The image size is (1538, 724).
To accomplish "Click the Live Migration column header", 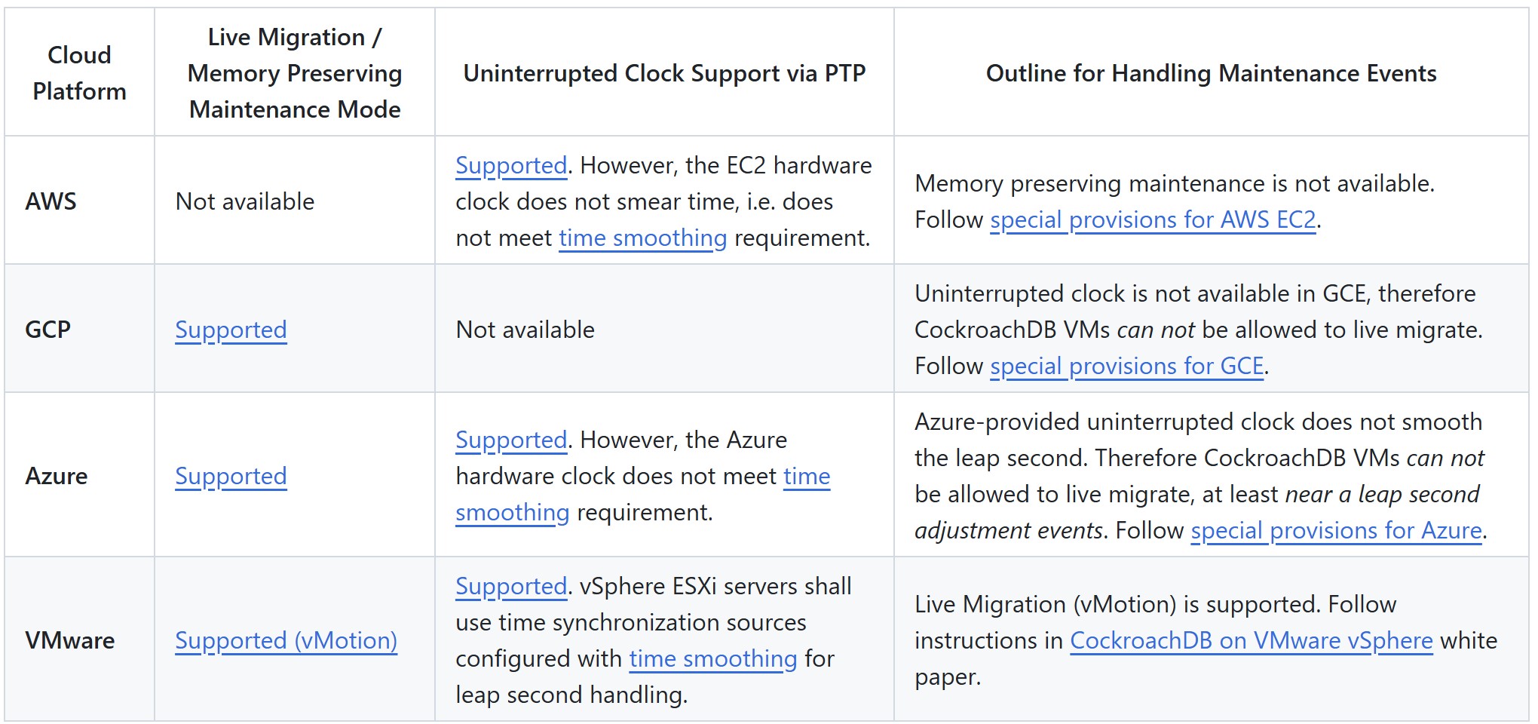I will tap(294, 72).
